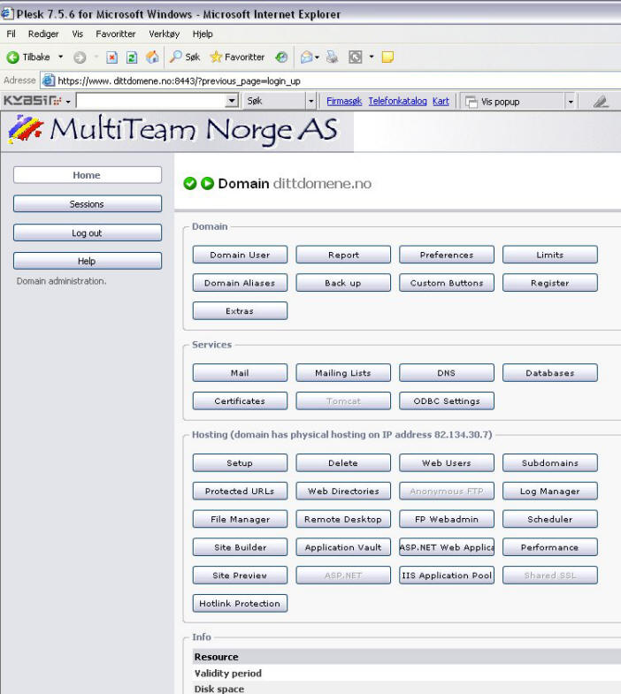Screen dimensions: 621x694
Task: Open ODBC Settings
Action: click(447, 401)
